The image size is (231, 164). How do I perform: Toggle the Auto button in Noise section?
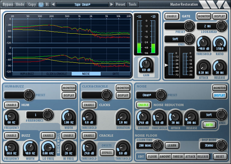[x=209, y=125]
